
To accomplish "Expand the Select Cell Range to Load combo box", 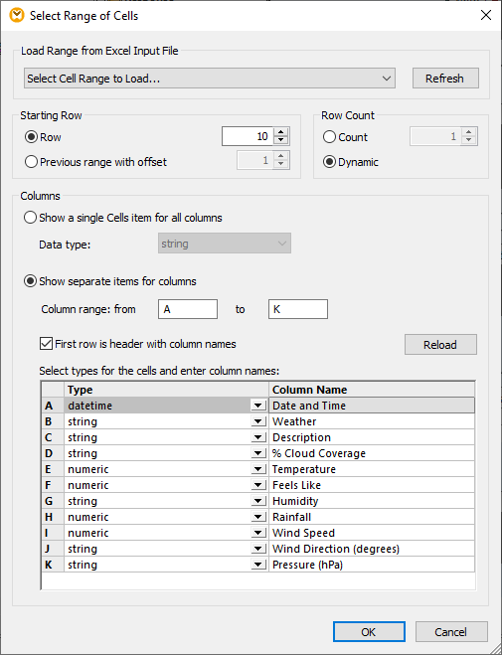I will pos(210,79).
